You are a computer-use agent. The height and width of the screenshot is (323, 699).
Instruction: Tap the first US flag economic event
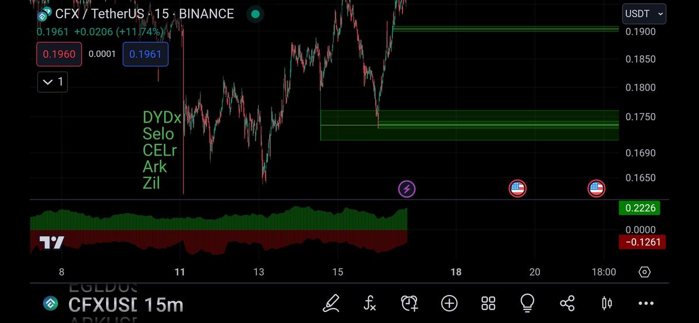(517, 188)
